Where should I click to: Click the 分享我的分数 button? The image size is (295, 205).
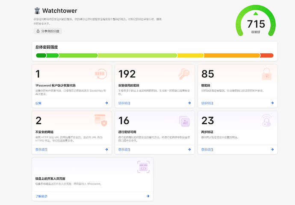pyautogui.click(x=48, y=31)
